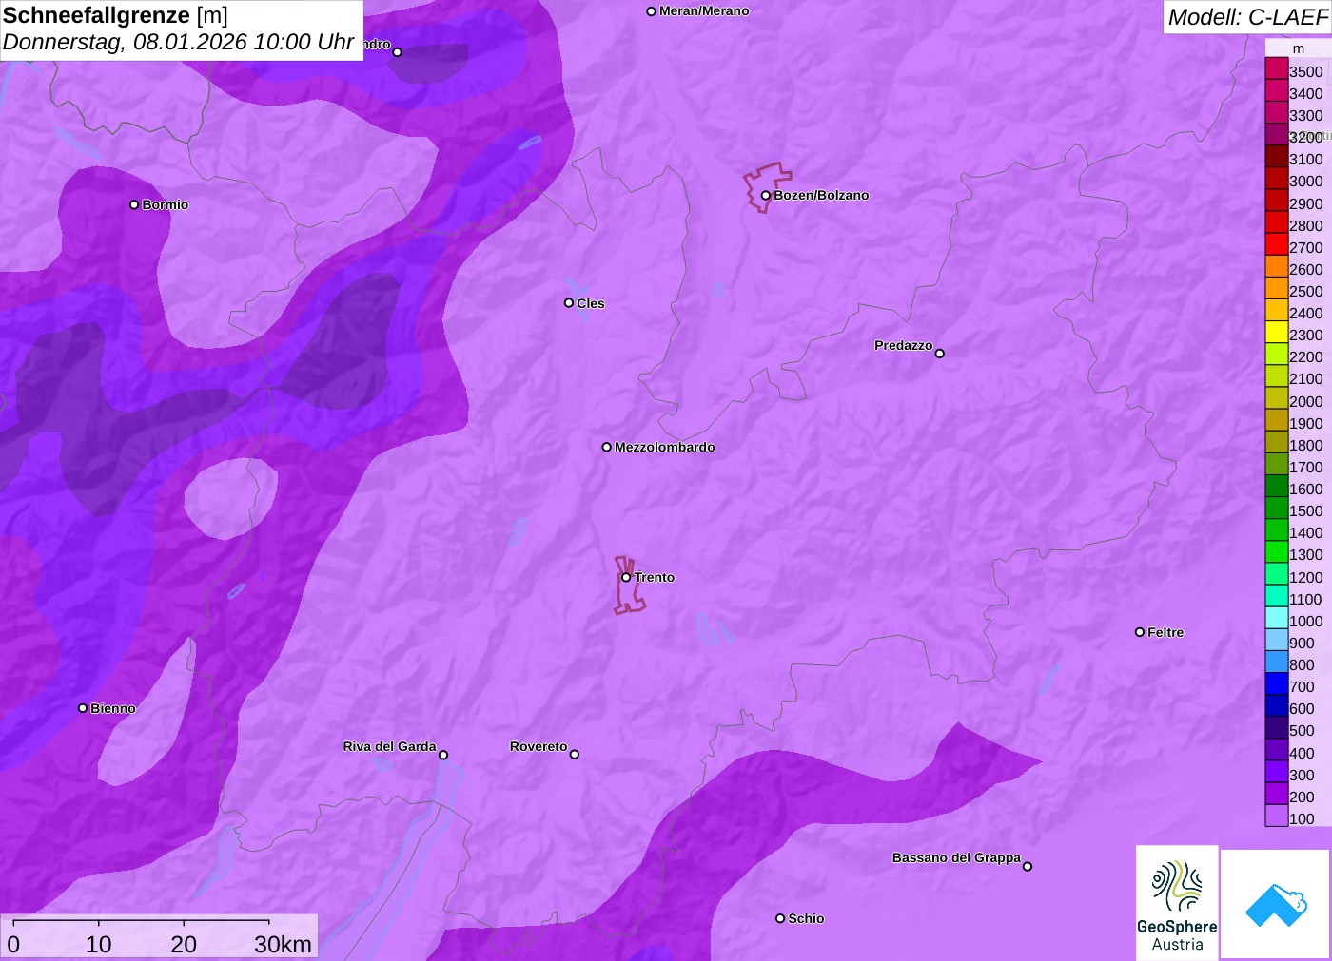Click the Meran/Merano label text
The height and width of the screenshot is (961, 1332).
coord(704,10)
